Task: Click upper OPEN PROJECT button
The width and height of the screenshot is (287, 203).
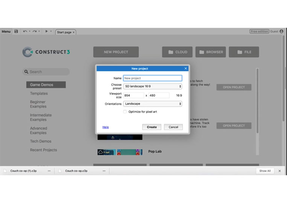Action: point(234,87)
